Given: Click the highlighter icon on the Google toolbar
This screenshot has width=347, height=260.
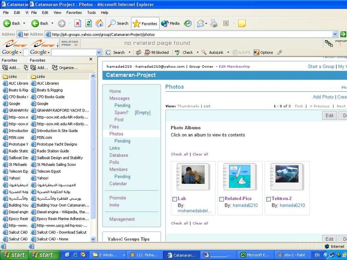Looking at the screenshot, I should [x=280, y=52].
